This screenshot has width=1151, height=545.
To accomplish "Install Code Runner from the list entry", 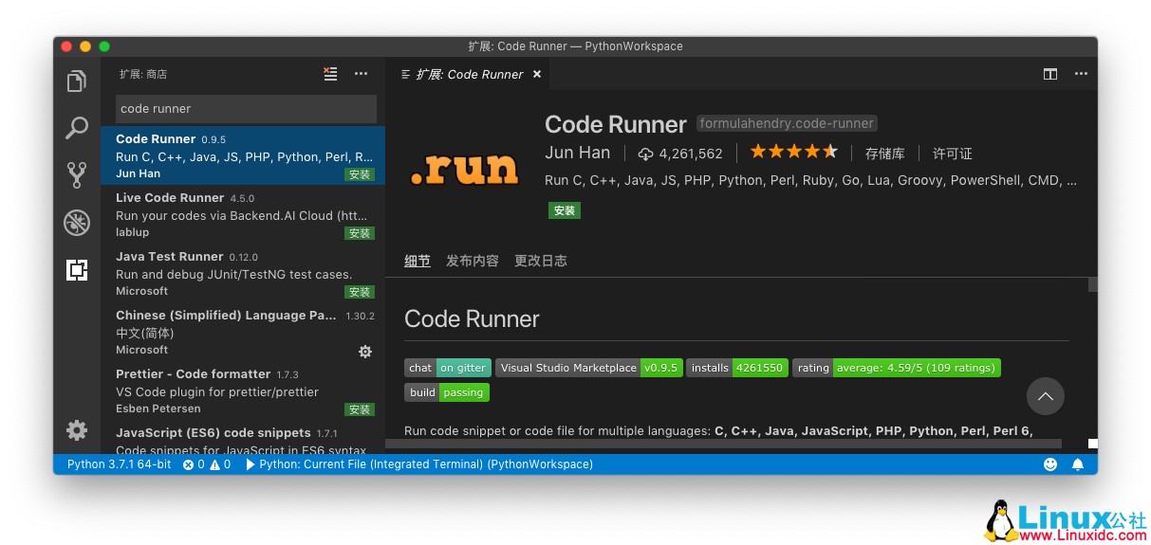I will (x=360, y=174).
